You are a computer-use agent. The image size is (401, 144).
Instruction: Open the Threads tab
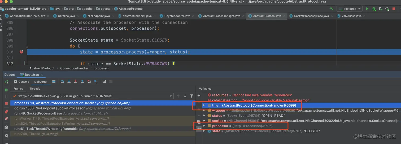pyautogui.click(x=35, y=89)
